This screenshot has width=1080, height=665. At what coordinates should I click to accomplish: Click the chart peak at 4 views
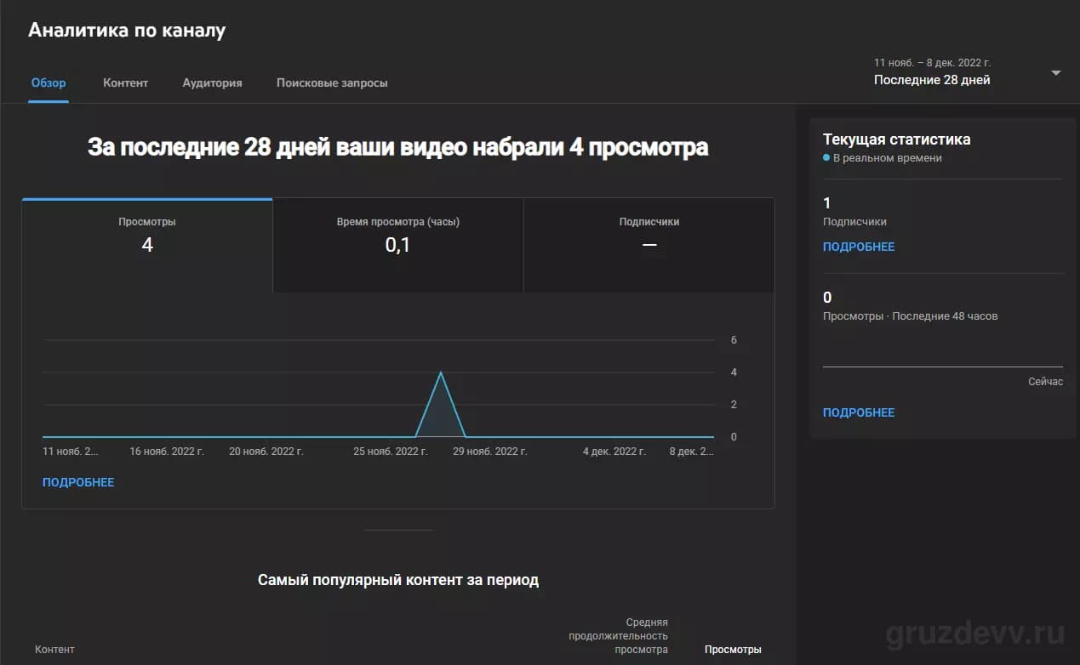(440, 373)
